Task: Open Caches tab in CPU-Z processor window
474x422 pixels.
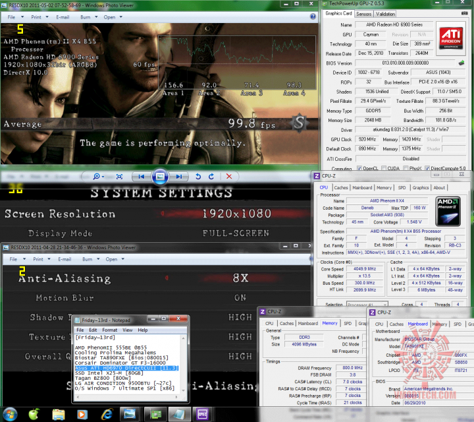Action: (341, 188)
